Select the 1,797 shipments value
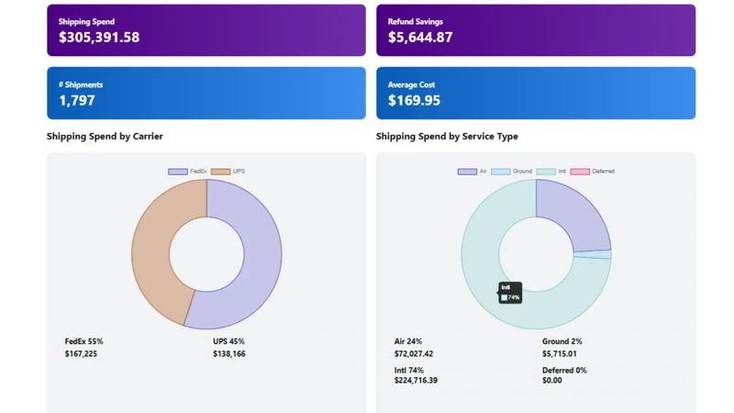The image size is (734, 413). (77, 100)
